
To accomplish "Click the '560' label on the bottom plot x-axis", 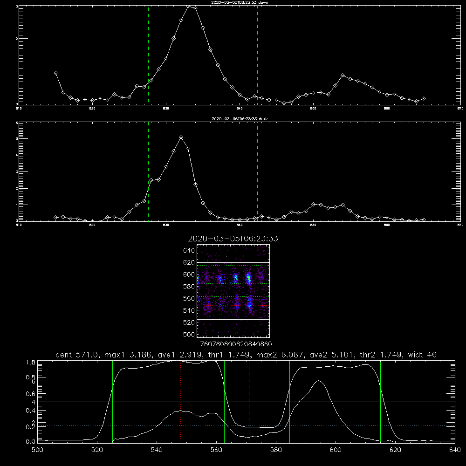I will [216, 450].
